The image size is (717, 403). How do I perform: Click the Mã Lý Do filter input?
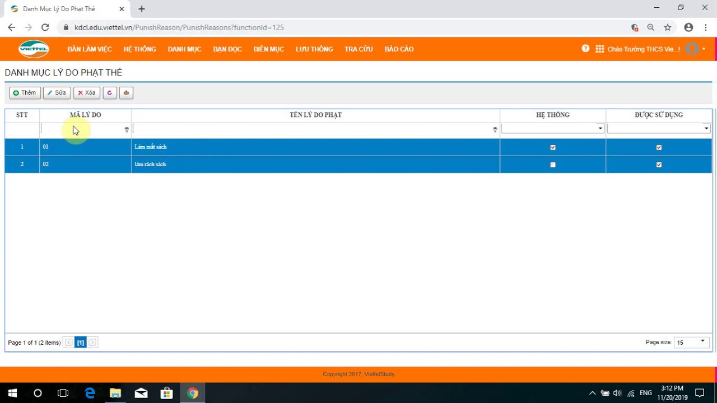[x=82, y=130]
